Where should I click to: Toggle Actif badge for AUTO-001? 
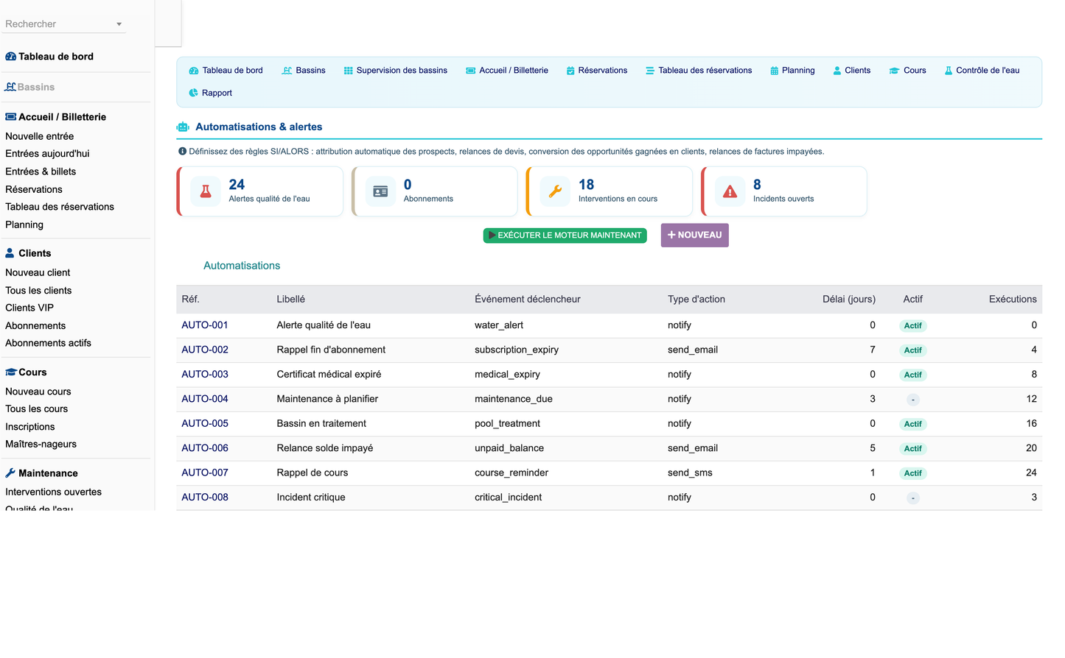coord(913,326)
